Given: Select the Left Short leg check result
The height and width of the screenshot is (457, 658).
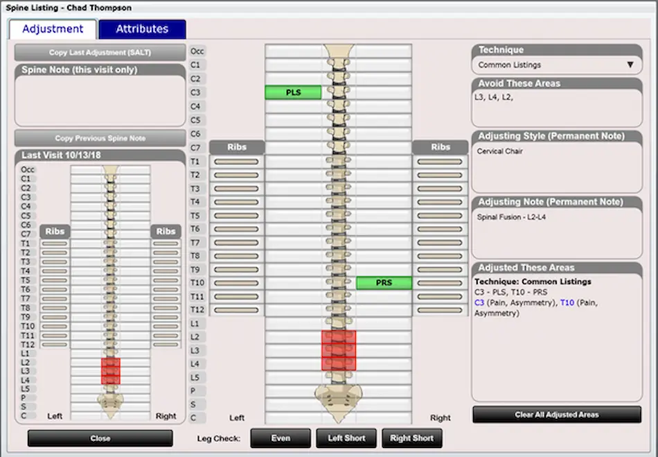Looking at the screenshot, I should (346, 438).
